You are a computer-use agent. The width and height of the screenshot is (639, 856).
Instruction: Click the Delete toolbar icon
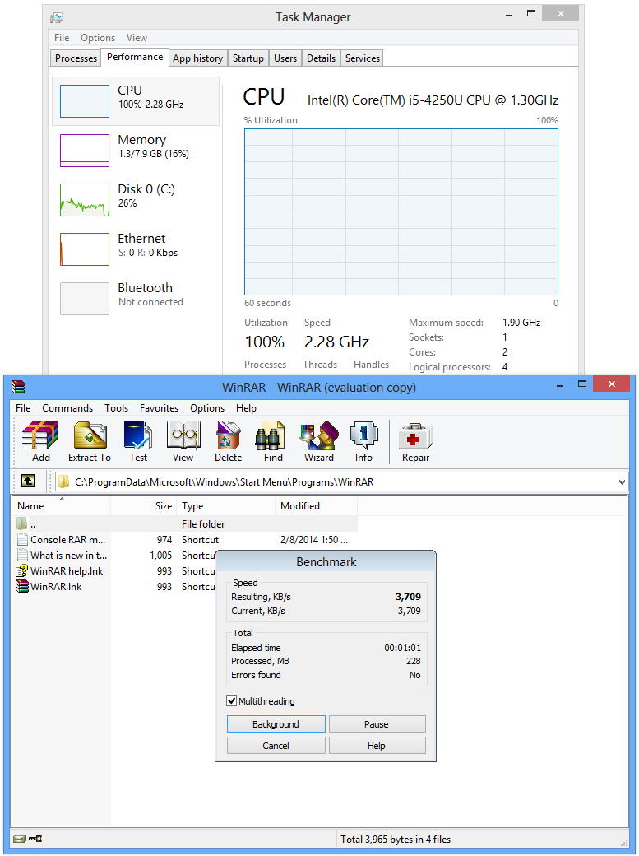(228, 442)
